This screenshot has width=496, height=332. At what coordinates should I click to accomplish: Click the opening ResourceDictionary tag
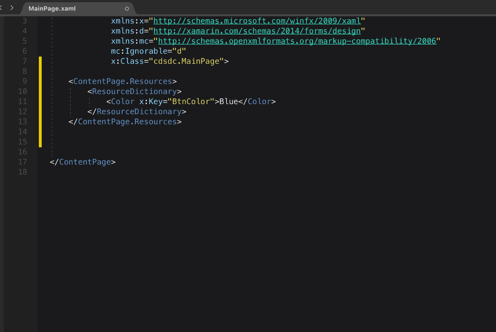point(135,91)
